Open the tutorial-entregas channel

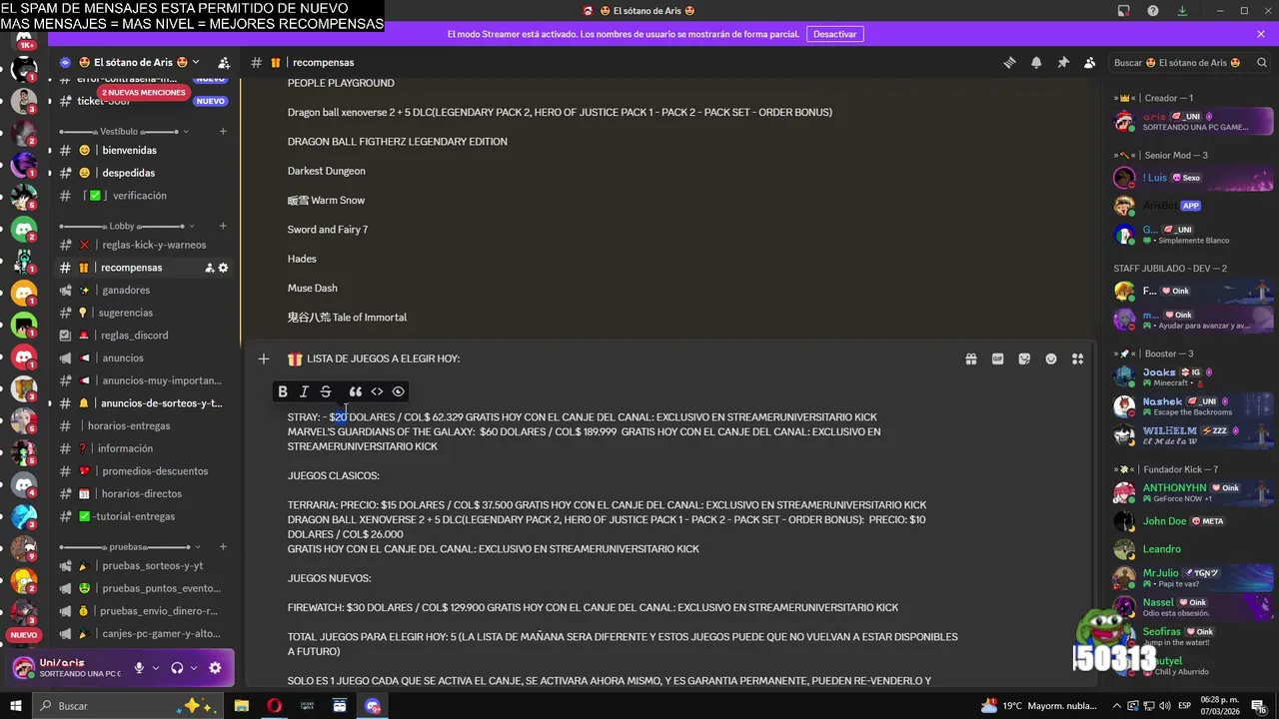[143, 516]
